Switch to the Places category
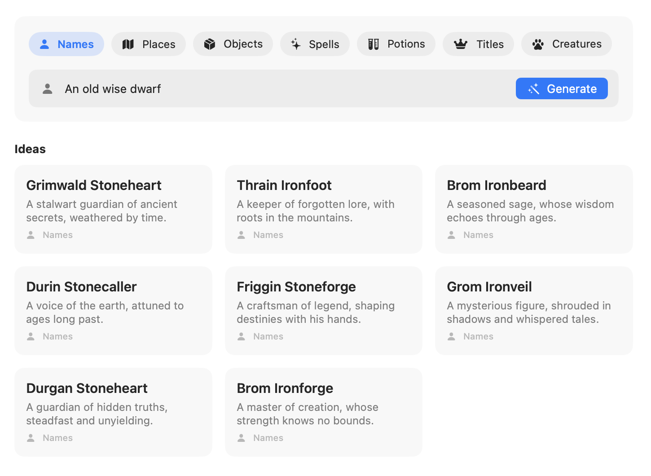651x476 pixels. tap(149, 44)
